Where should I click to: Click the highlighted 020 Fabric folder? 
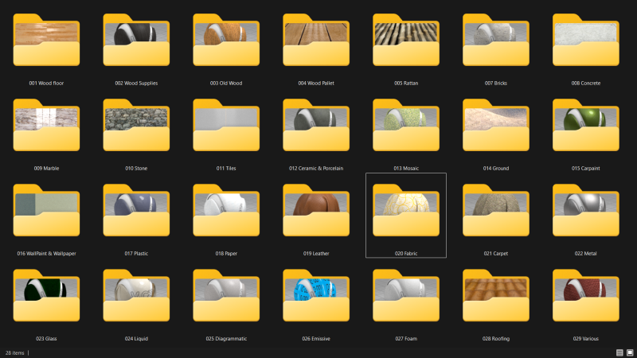(x=405, y=214)
